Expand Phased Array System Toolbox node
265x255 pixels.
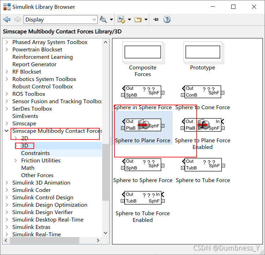click(x=7, y=42)
